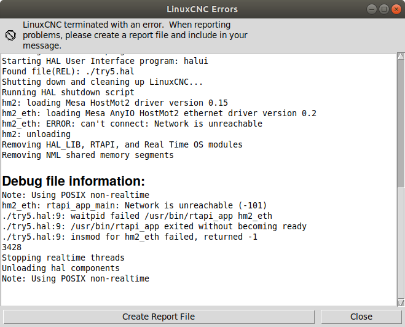Click the 'waitpid failed' line
This screenshot has height=327, width=405.
tap(137, 216)
